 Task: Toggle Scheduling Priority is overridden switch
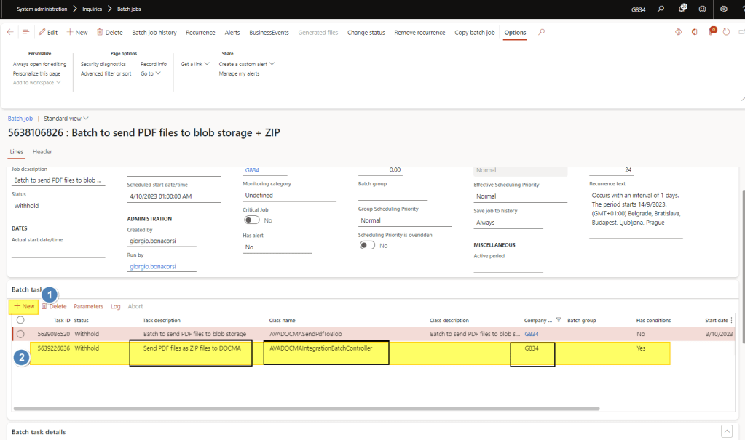pyautogui.click(x=367, y=245)
